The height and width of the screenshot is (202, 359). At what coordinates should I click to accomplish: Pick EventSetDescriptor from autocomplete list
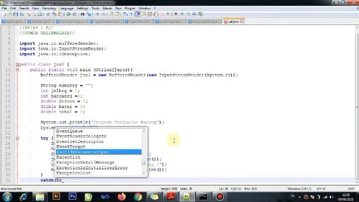pyautogui.click(x=99, y=141)
